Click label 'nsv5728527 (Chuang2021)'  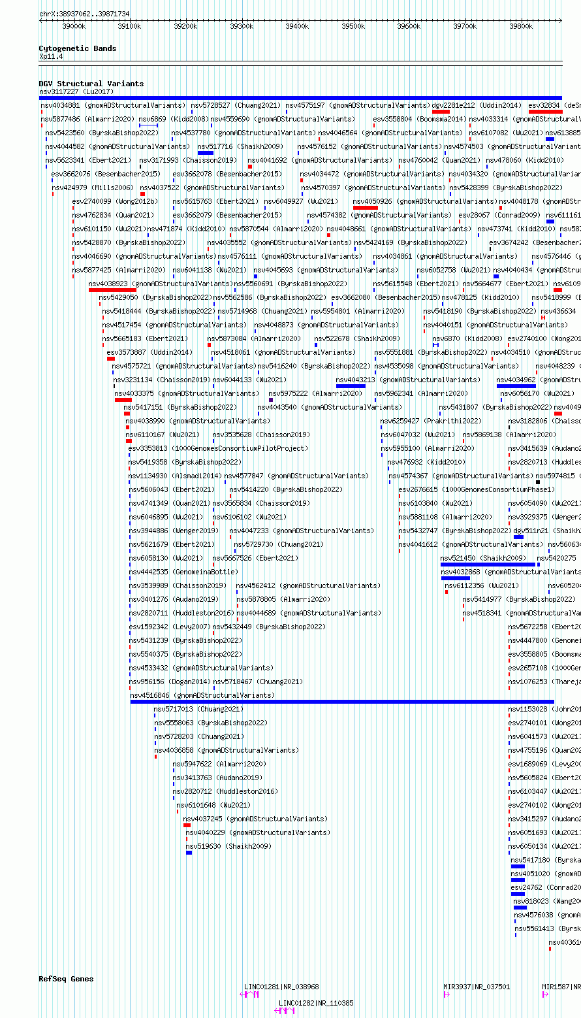click(x=236, y=105)
